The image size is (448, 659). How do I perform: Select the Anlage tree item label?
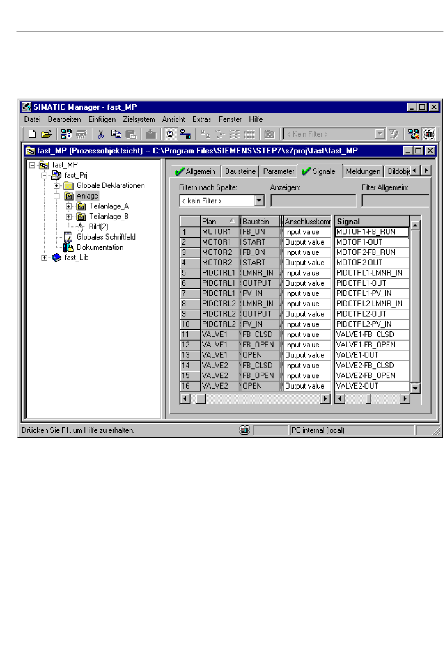88,196
